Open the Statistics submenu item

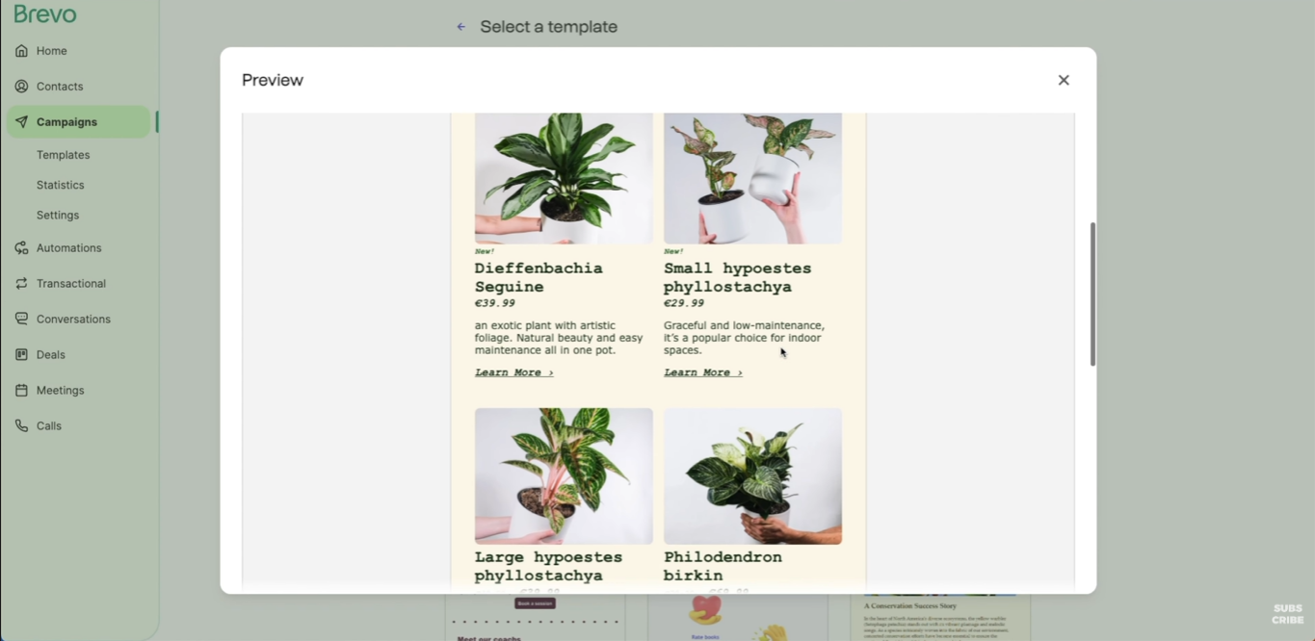click(x=61, y=185)
